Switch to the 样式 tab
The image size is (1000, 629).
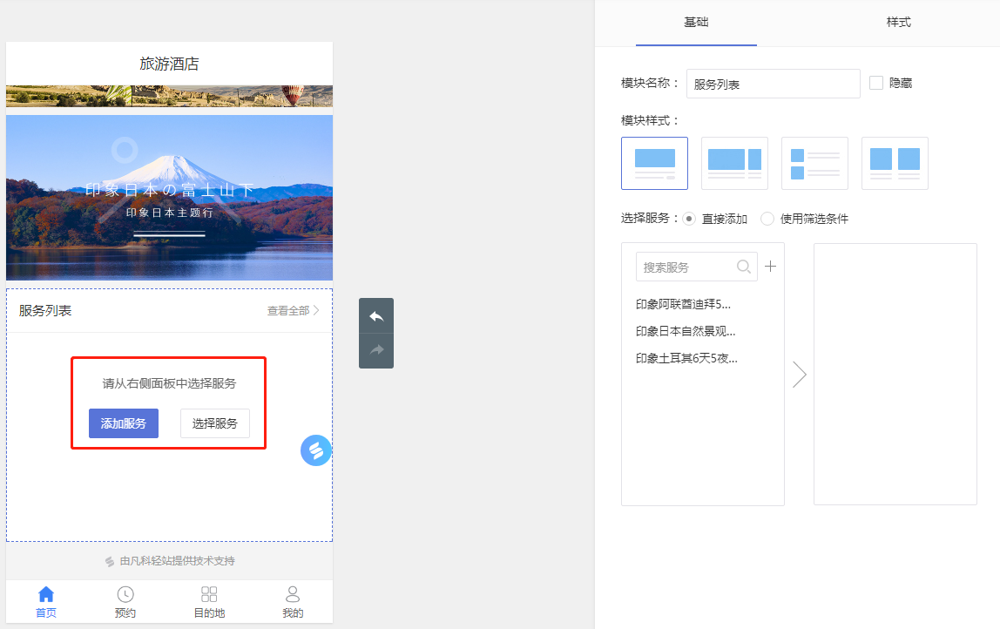coord(898,22)
